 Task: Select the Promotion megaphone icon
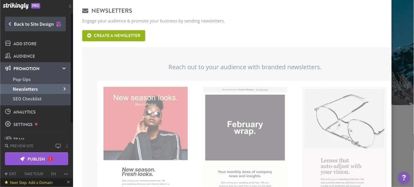[x=8, y=68]
